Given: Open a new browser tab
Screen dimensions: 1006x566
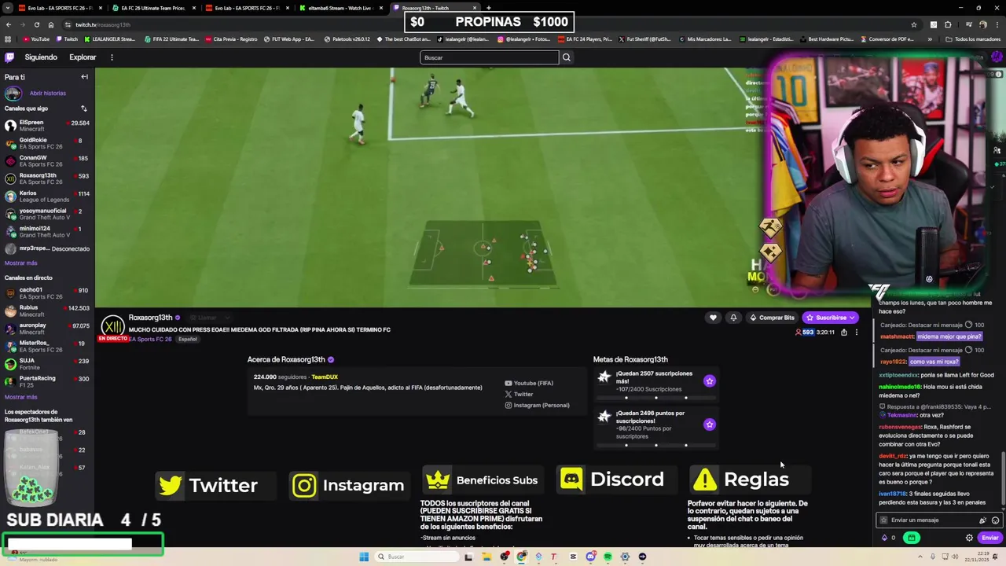Looking at the screenshot, I should 489,8.
